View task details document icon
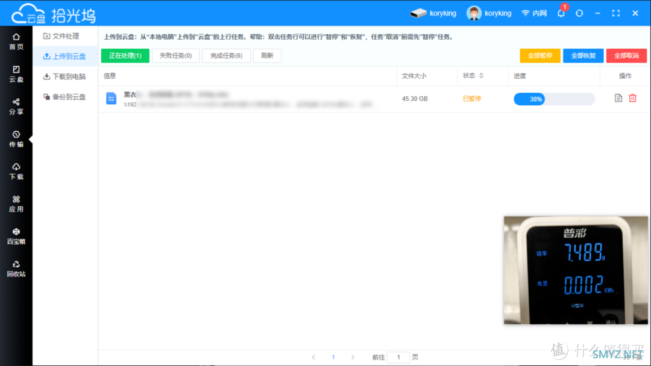Viewport: 651px width, 366px height. click(618, 98)
